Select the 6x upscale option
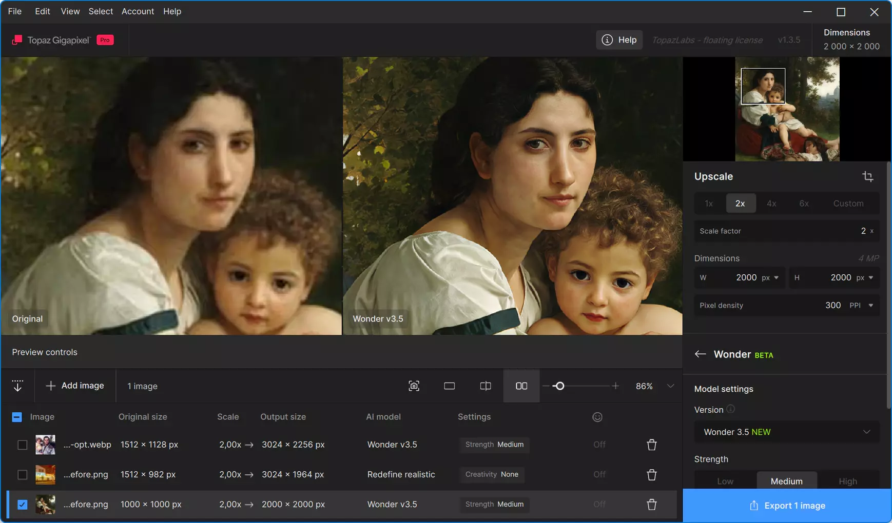The width and height of the screenshot is (892, 523). (804, 204)
